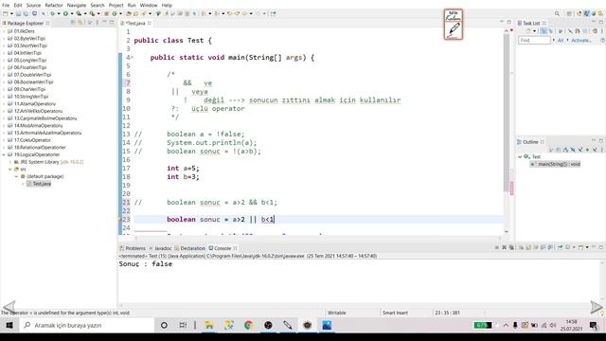This screenshot has width=606, height=341.
Task: Open the File menu
Action: [x=6, y=5]
